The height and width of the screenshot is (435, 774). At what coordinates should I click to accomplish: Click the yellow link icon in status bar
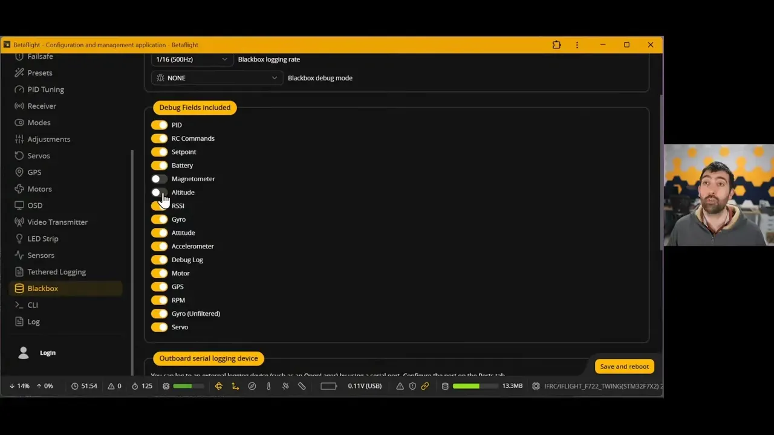point(425,386)
